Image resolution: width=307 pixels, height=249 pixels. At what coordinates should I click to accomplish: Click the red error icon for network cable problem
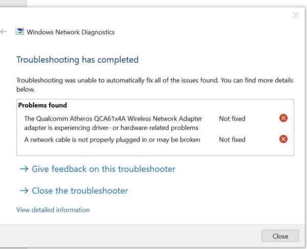coord(283,139)
